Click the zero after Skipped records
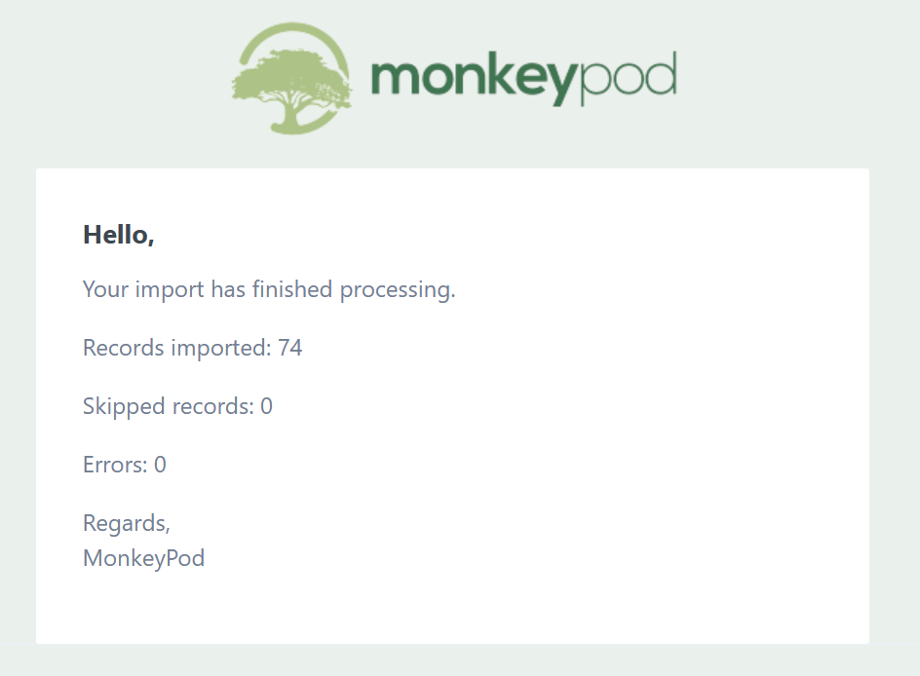Viewport: 920px width, 676px height. pos(266,406)
